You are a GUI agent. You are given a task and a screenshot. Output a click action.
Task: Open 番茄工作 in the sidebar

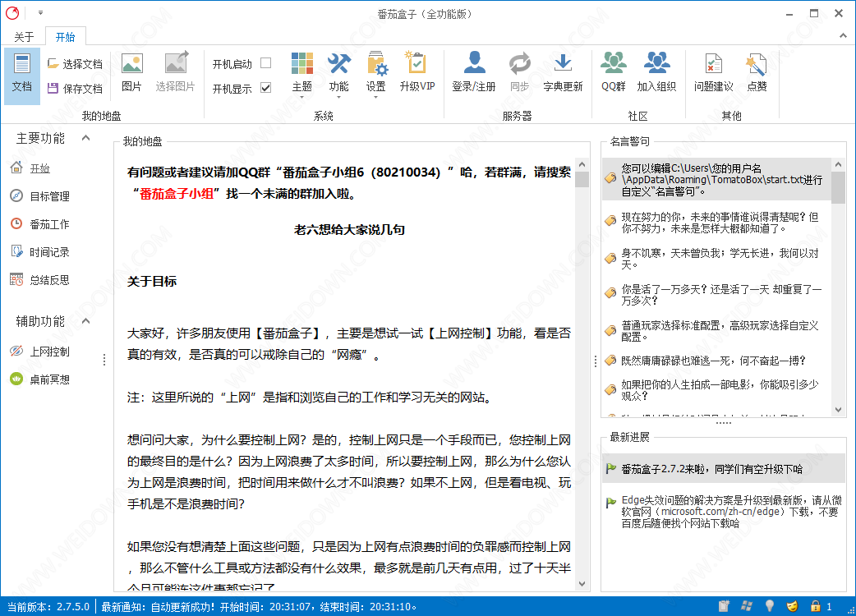(x=40, y=223)
